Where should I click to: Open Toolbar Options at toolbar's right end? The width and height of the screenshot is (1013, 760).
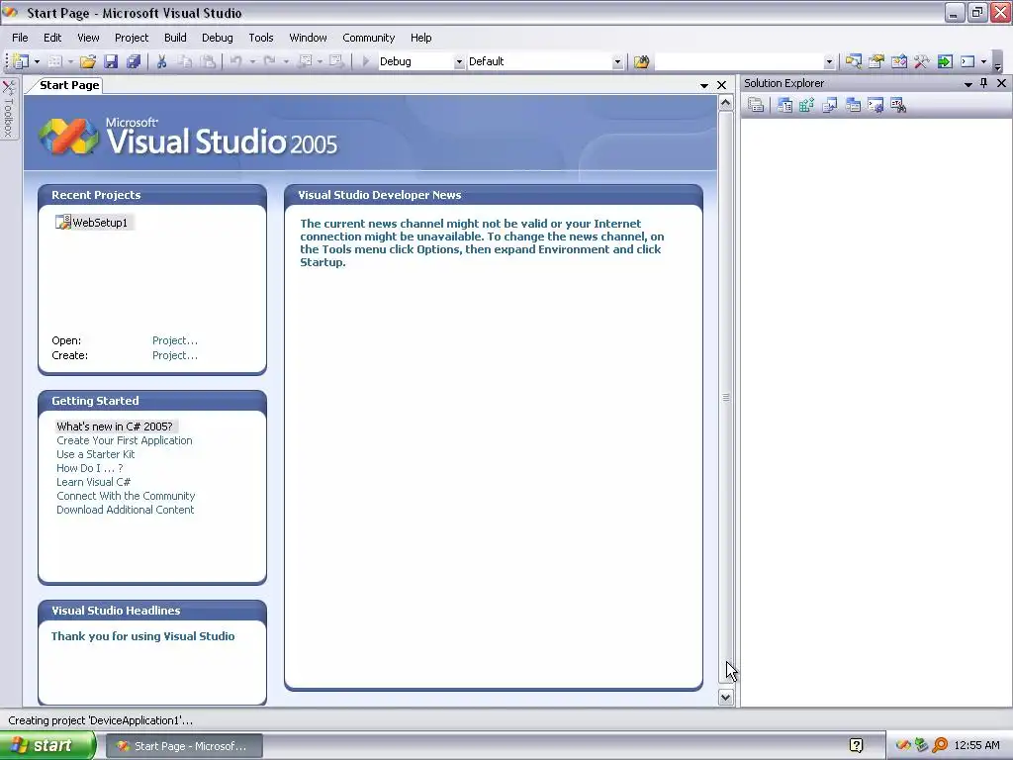pos(997,63)
